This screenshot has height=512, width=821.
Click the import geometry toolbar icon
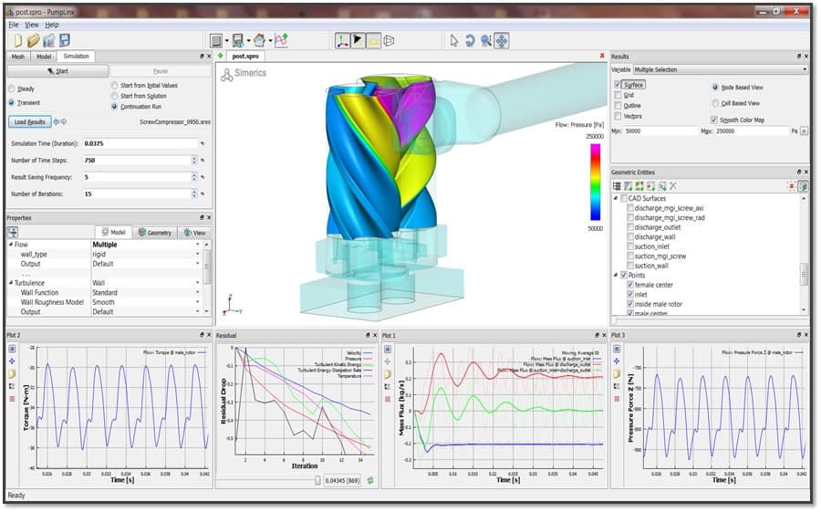point(49,40)
